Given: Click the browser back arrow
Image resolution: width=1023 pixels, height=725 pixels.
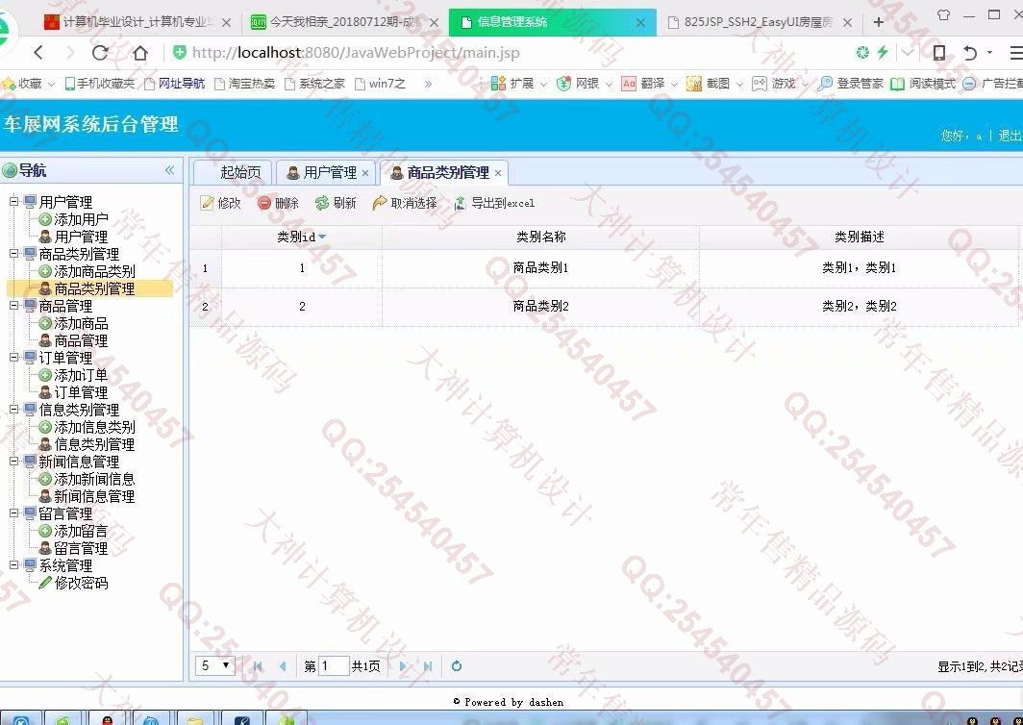Looking at the screenshot, I should pyautogui.click(x=38, y=53).
